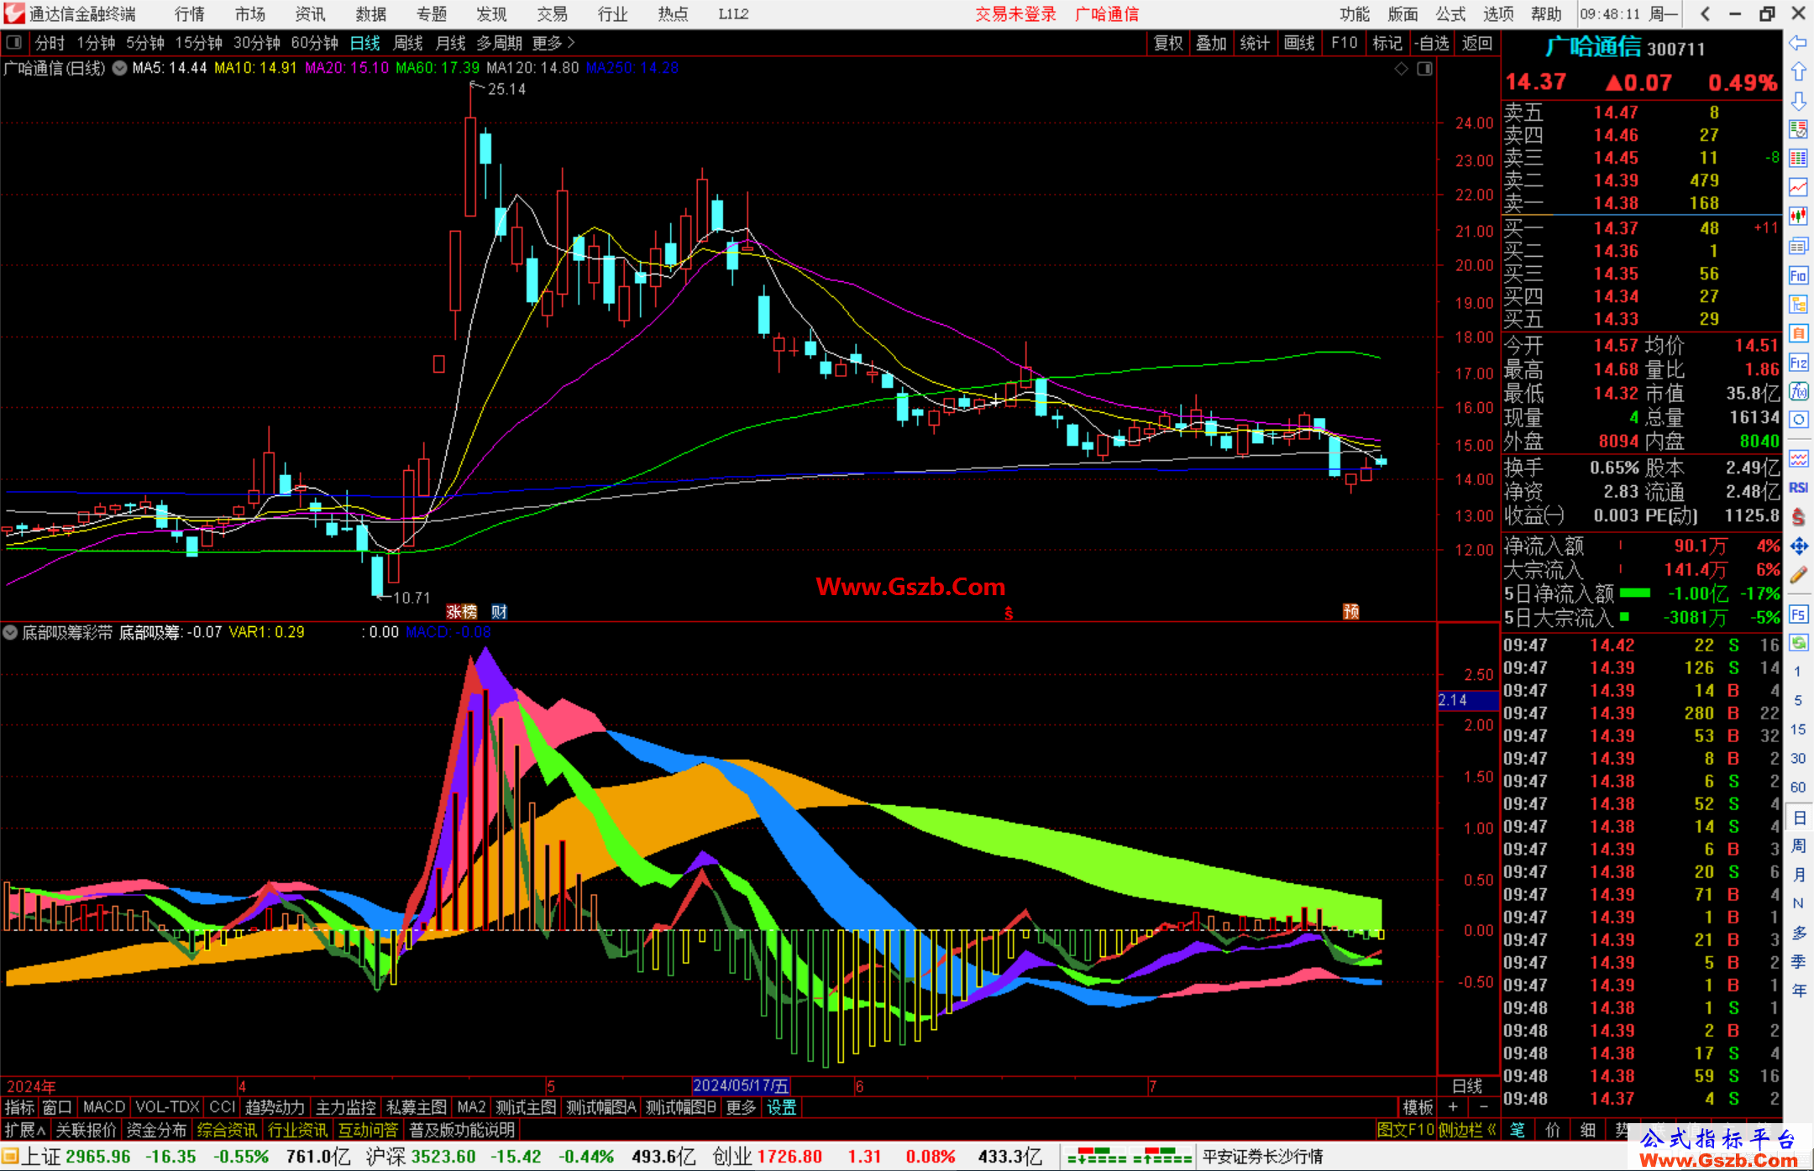Switch to 季 quarterly period in sidebar
The width and height of the screenshot is (1814, 1171).
click(x=1798, y=961)
